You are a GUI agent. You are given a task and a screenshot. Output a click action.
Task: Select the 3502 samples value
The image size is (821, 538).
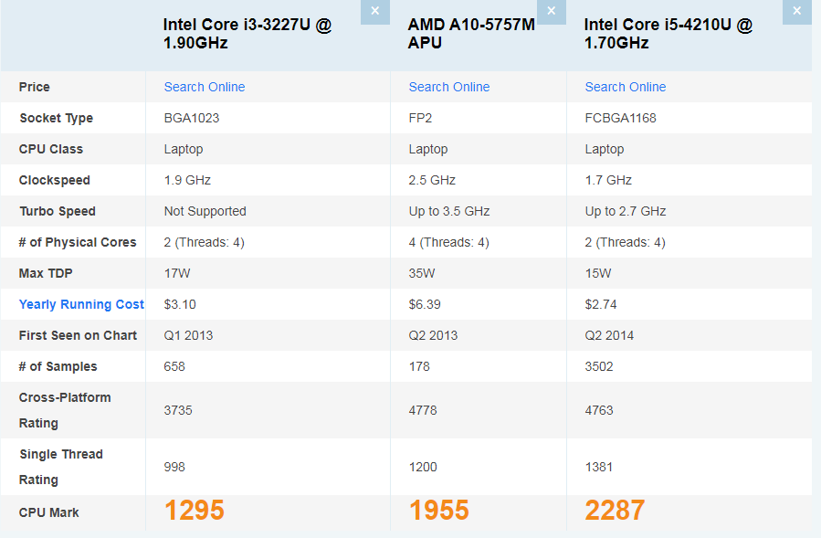pos(599,366)
